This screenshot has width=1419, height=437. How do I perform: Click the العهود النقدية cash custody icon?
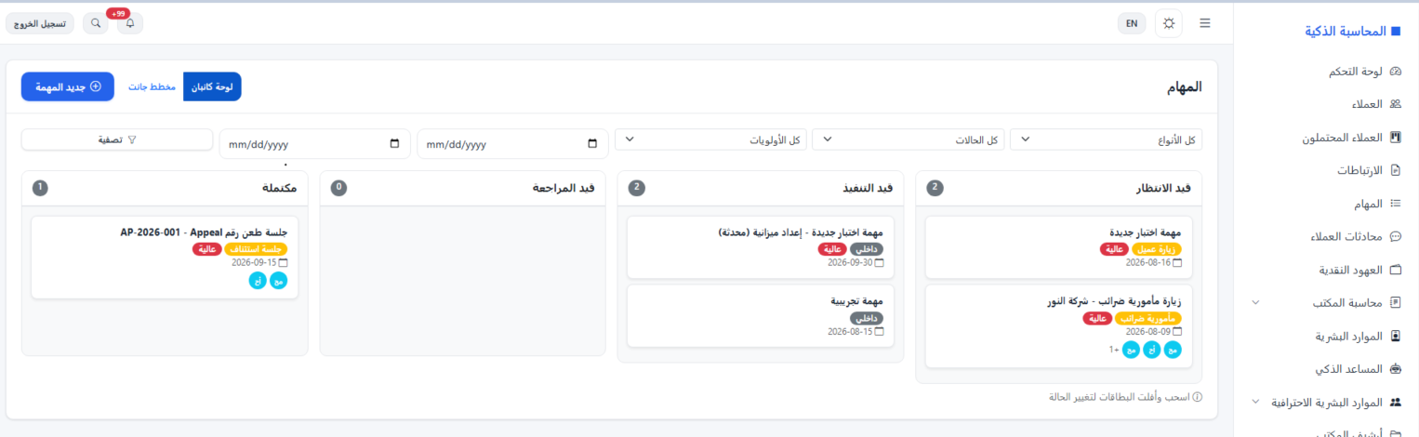click(x=1395, y=270)
